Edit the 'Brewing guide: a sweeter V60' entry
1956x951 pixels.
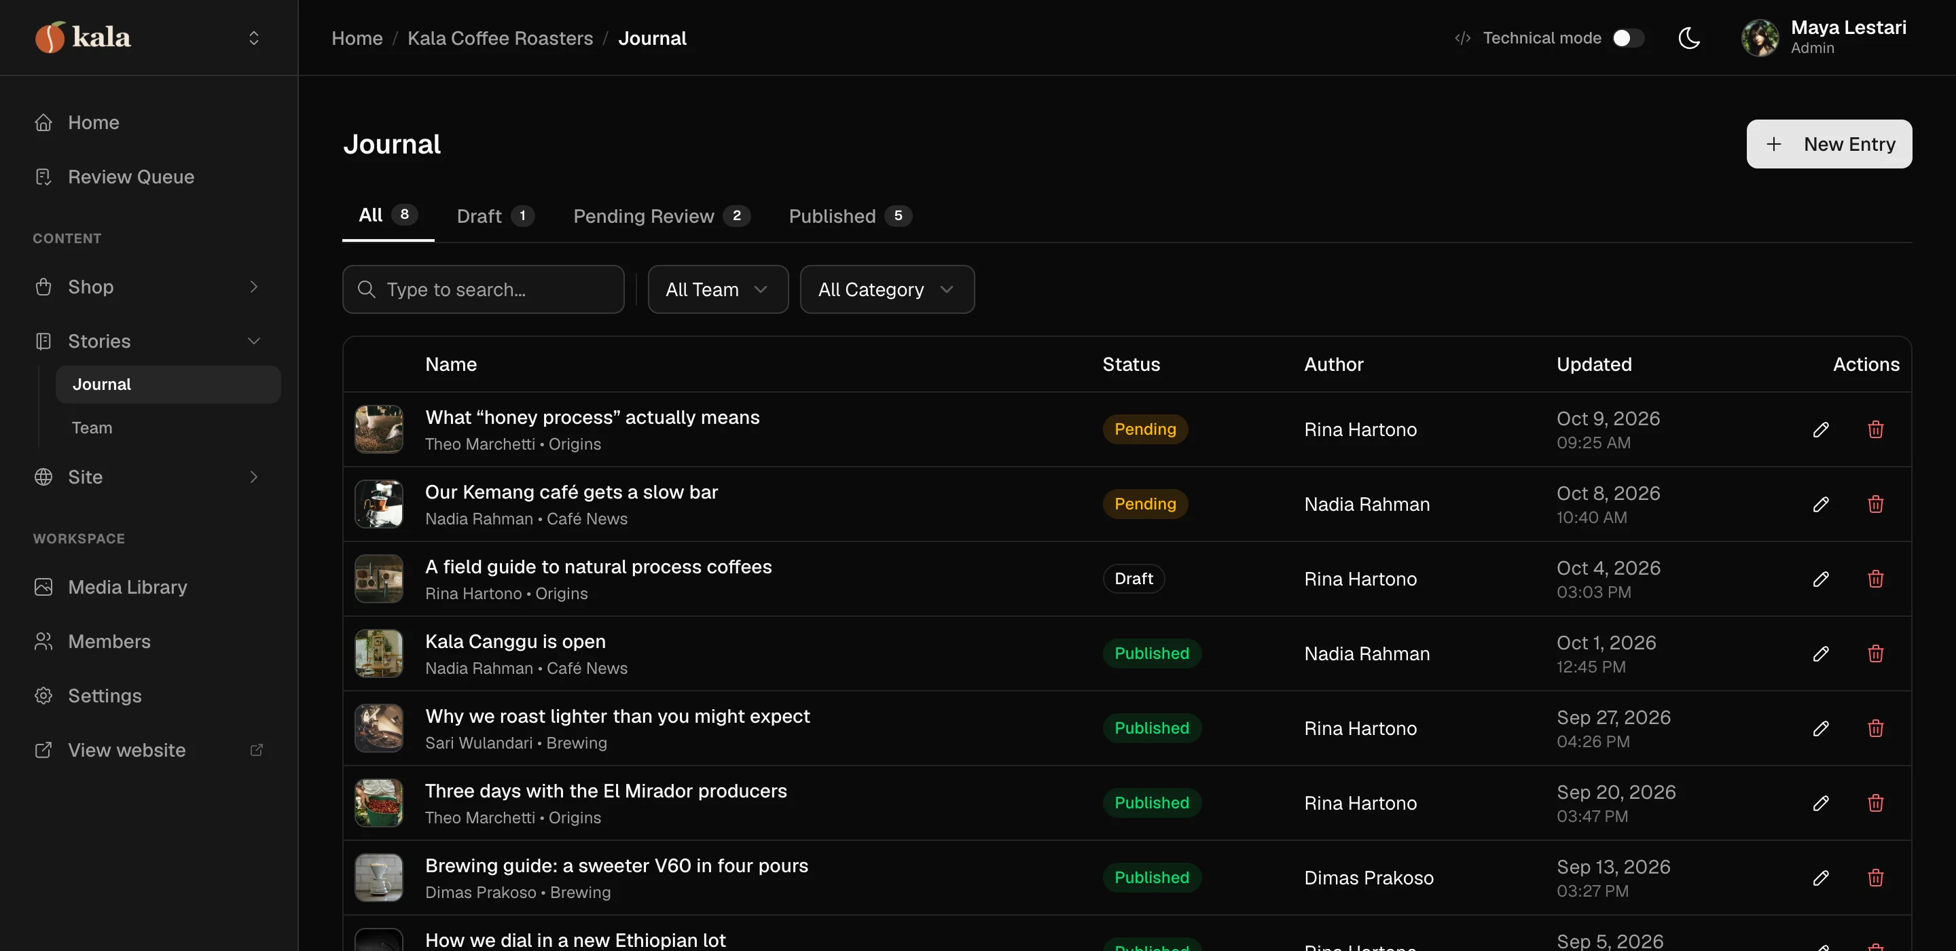click(1821, 878)
